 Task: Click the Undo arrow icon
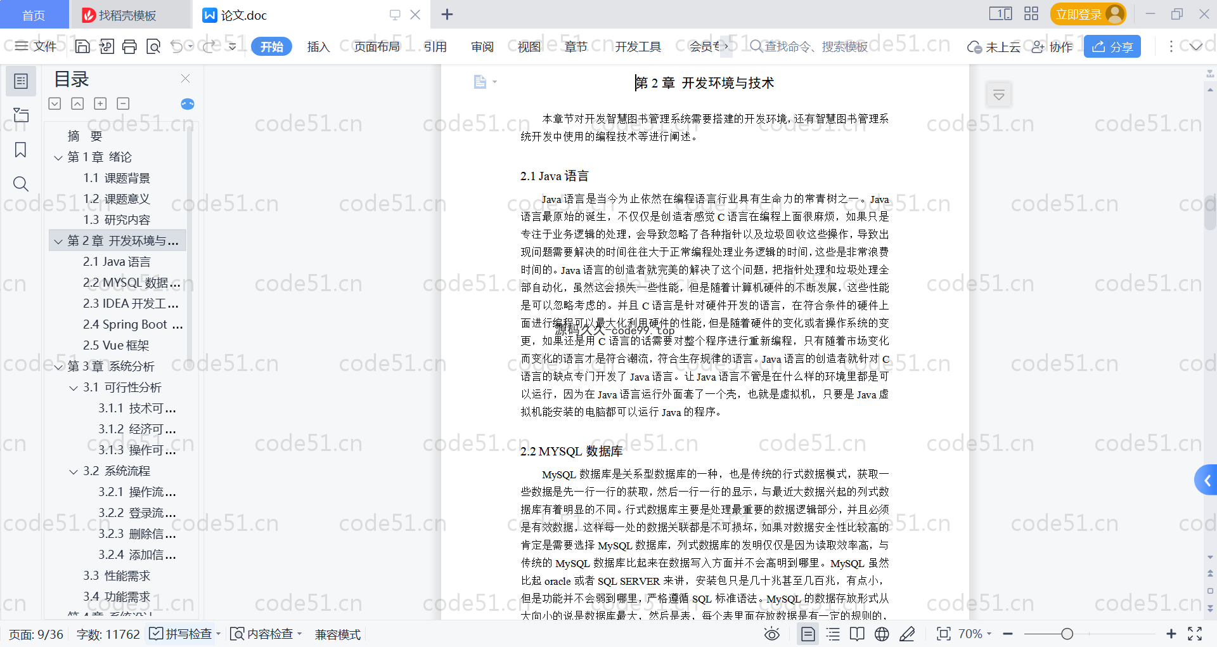coord(177,46)
